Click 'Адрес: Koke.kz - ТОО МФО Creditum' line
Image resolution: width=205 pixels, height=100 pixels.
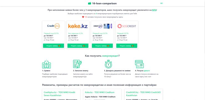[x=100, y=97]
